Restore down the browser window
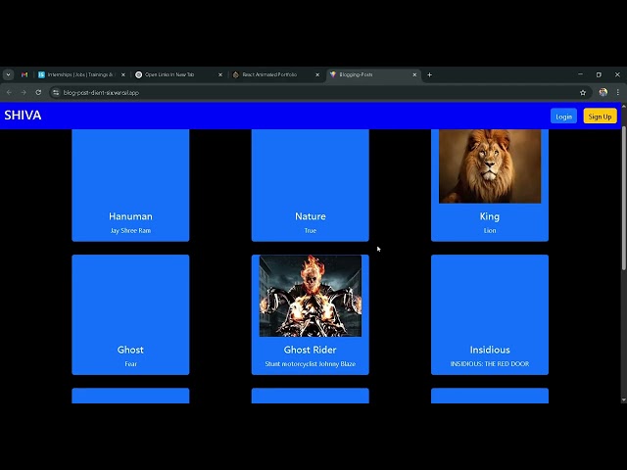The width and height of the screenshot is (627, 470). click(599, 74)
